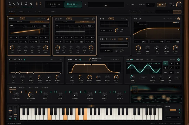This screenshot has height=125, width=189.
Task: Open filter mode LP 12 dropdown
Action: pyautogui.click(x=141, y=42)
